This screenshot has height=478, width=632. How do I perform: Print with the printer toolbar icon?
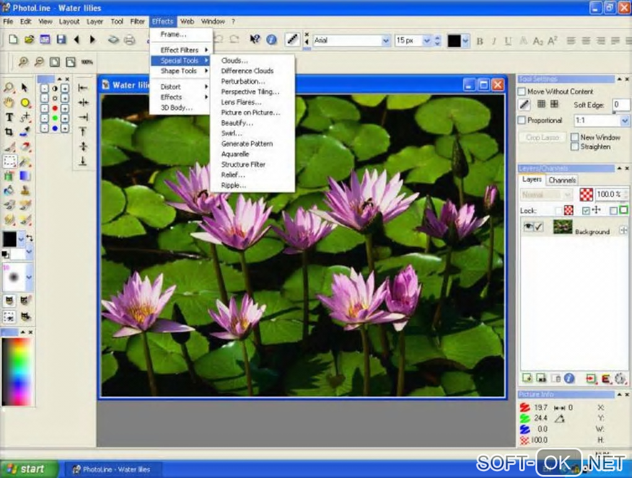(x=129, y=40)
